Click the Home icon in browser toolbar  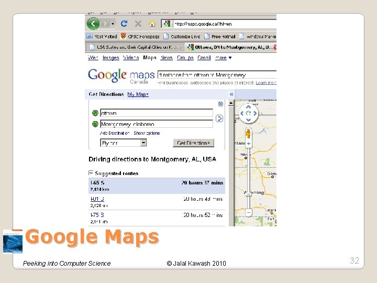(152, 24)
